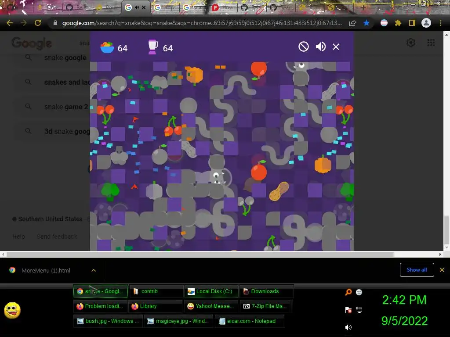450x337 pixels.
Task: Switch to snake - Google Chrome taskbar window
Action: [x=100, y=291]
